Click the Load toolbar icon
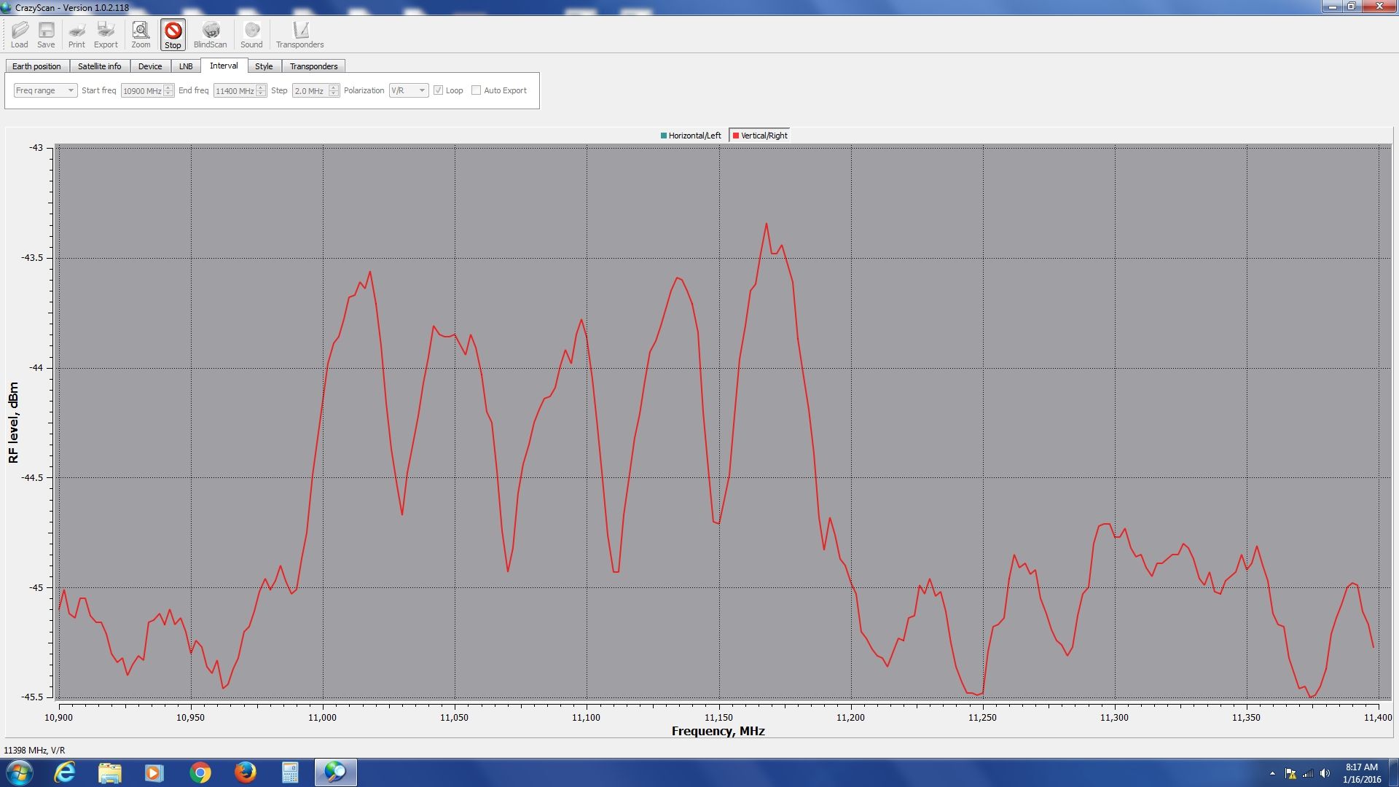 point(20,34)
